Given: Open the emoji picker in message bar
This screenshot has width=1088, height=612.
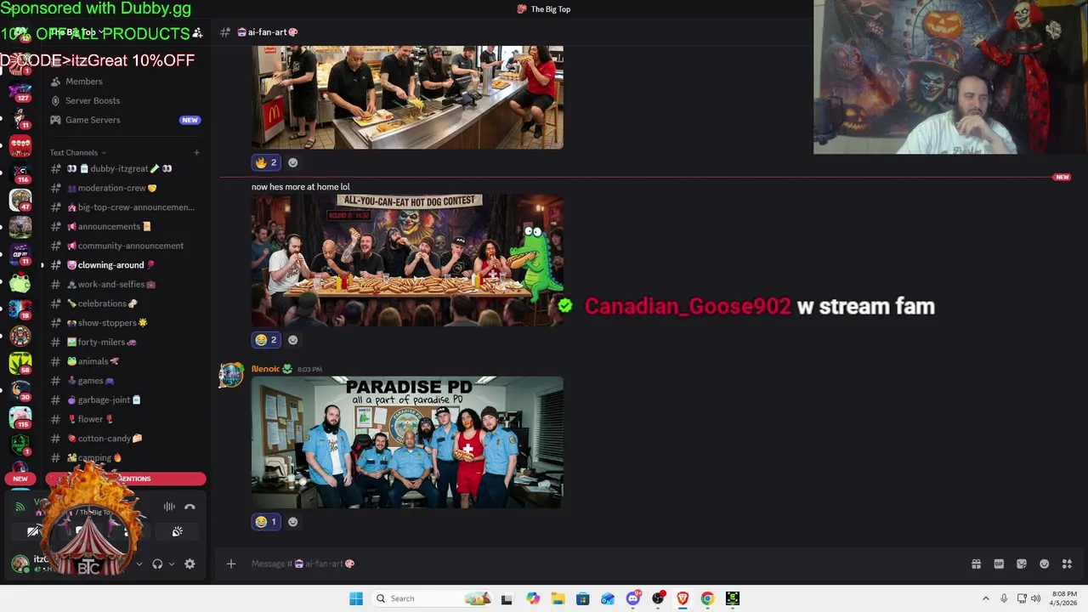Looking at the screenshot, I should pos(1045,564).
